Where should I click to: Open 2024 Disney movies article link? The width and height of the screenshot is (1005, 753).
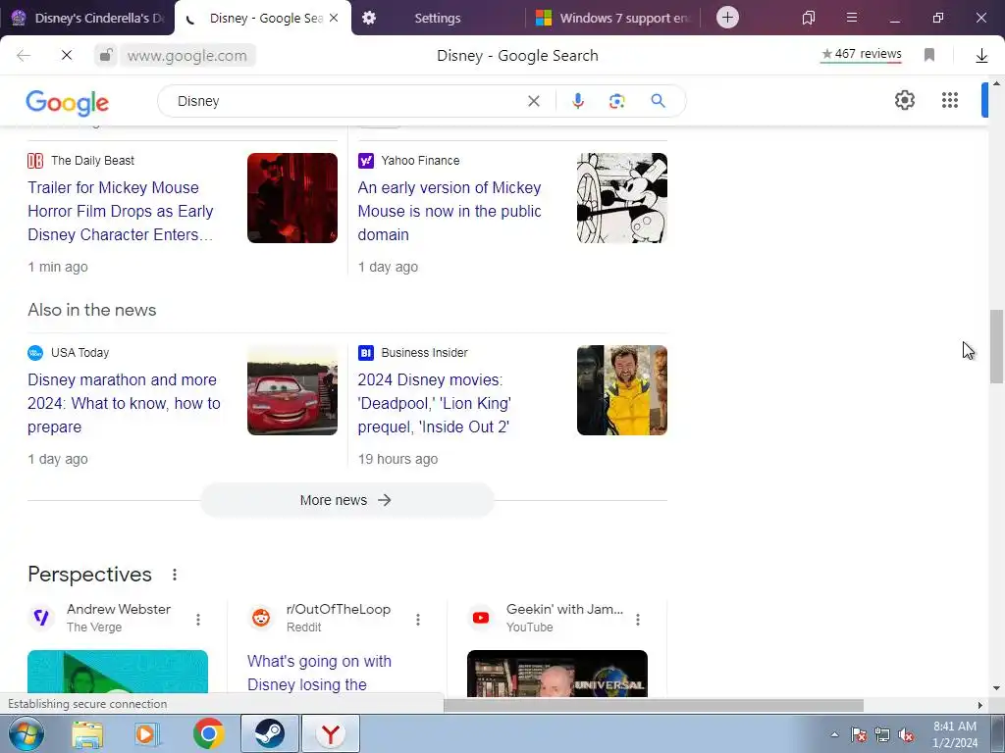click(435, 403)
